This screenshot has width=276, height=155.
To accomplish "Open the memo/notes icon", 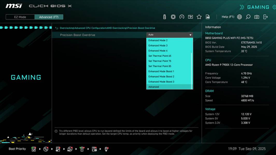I will click(x=191, y=16).
